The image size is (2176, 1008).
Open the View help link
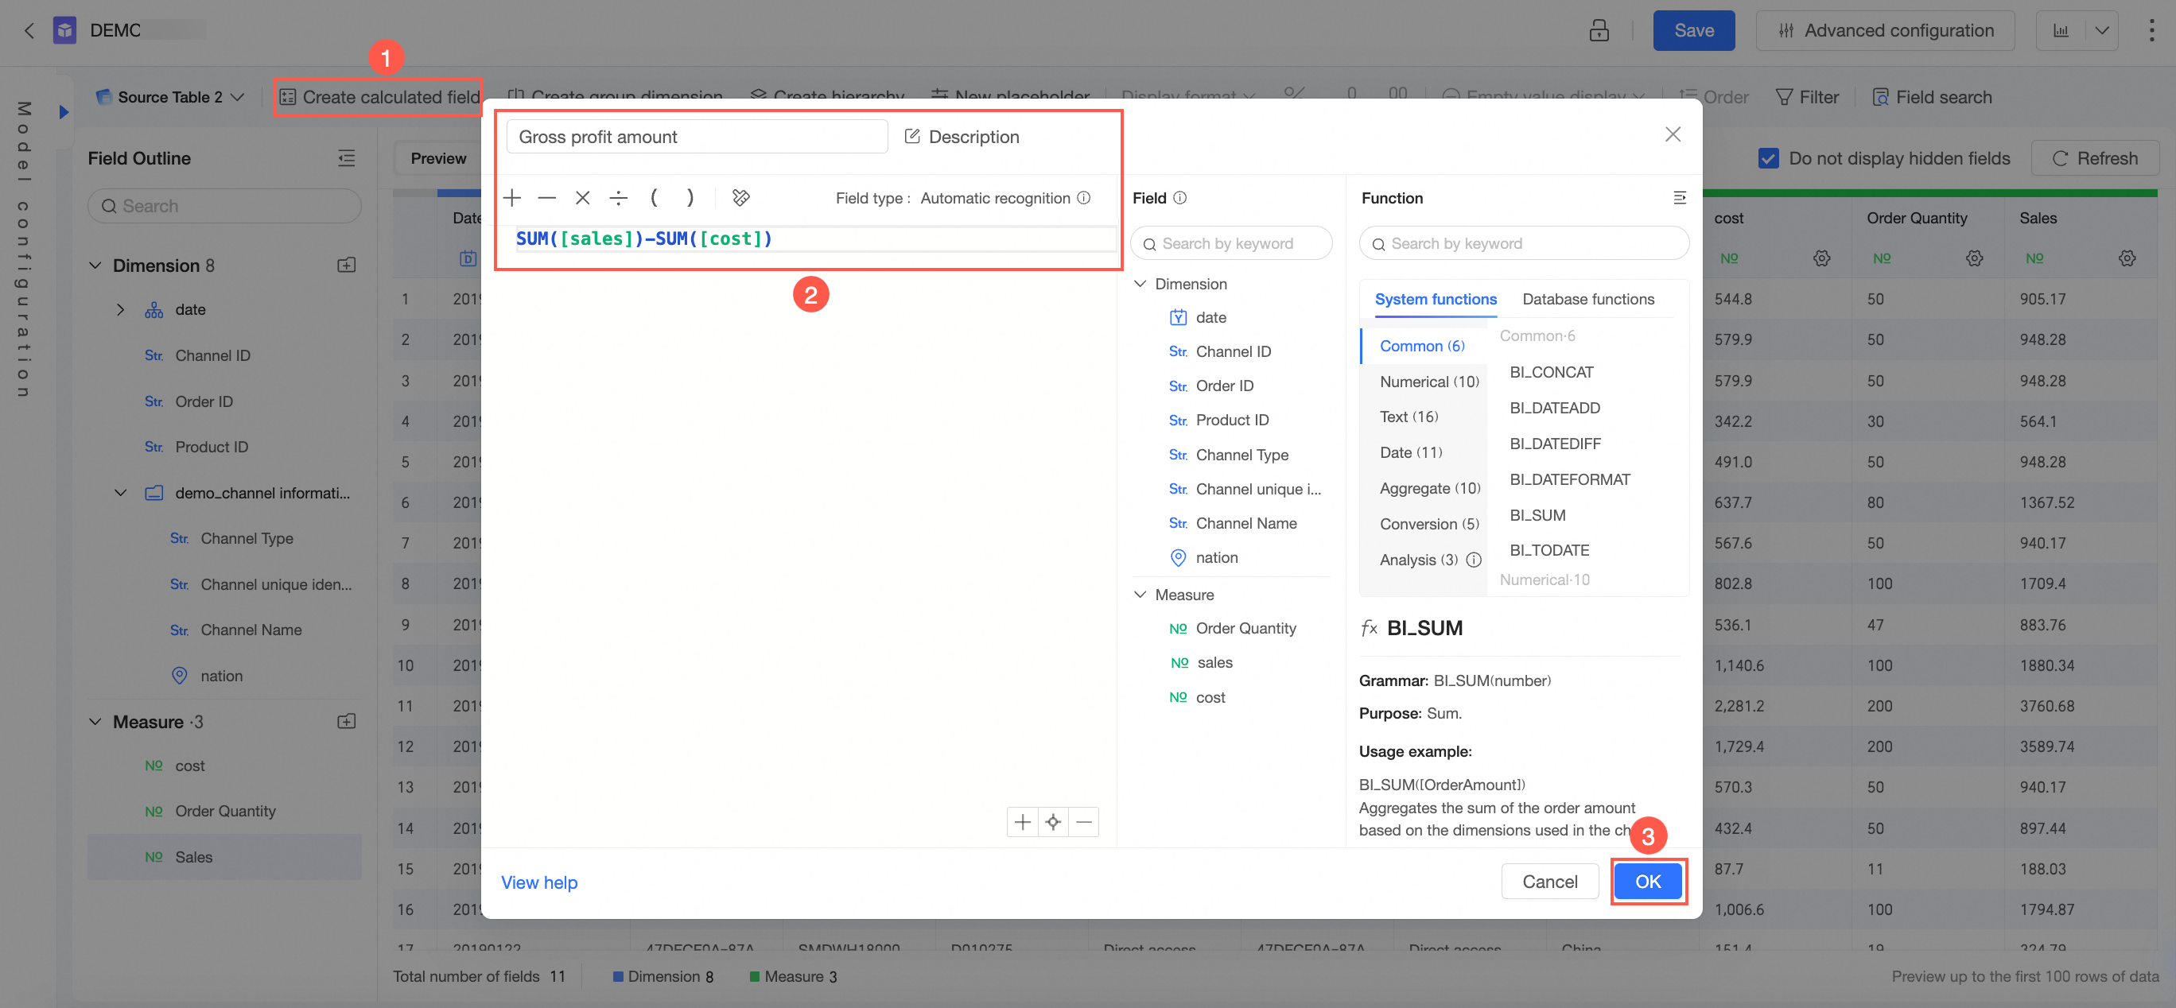(539, 882)
